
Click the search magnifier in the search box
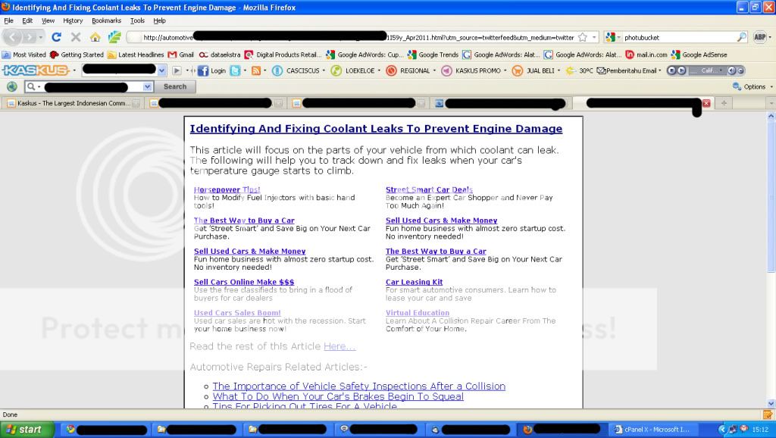point(741,37)
